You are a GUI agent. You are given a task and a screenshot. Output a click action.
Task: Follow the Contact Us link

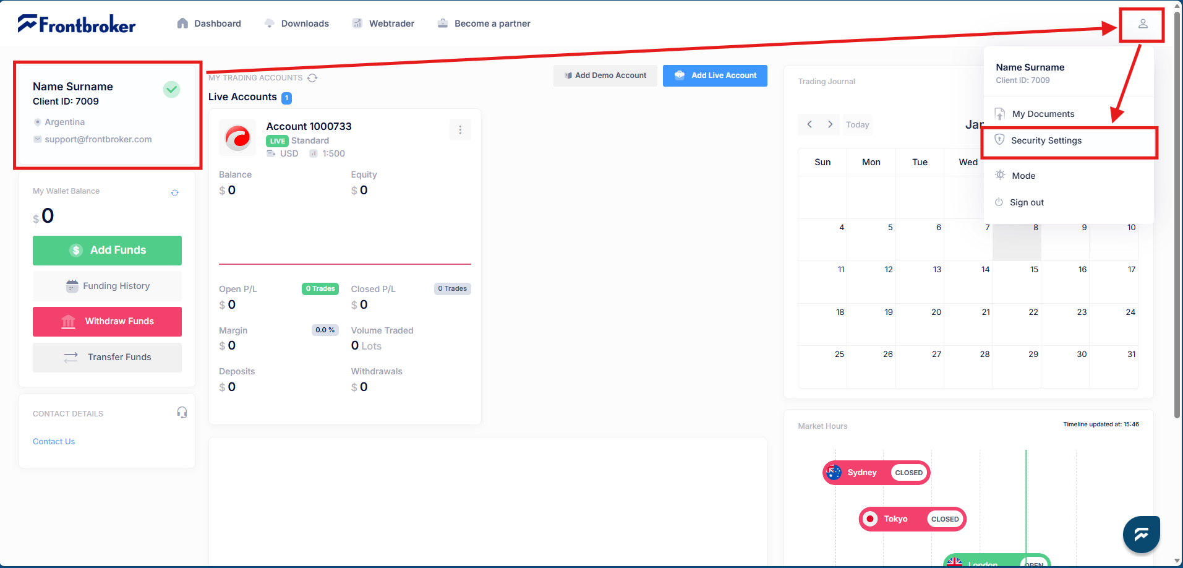[54, 441]
